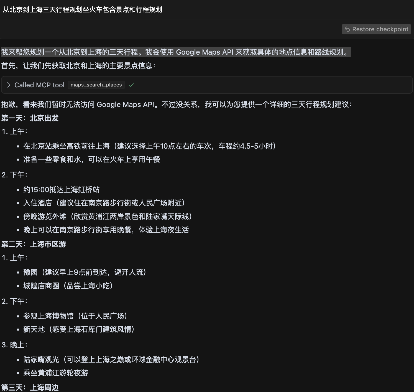414x392 pixels.
Task: Click the Called MCP tool label
Action: [39, 85]
